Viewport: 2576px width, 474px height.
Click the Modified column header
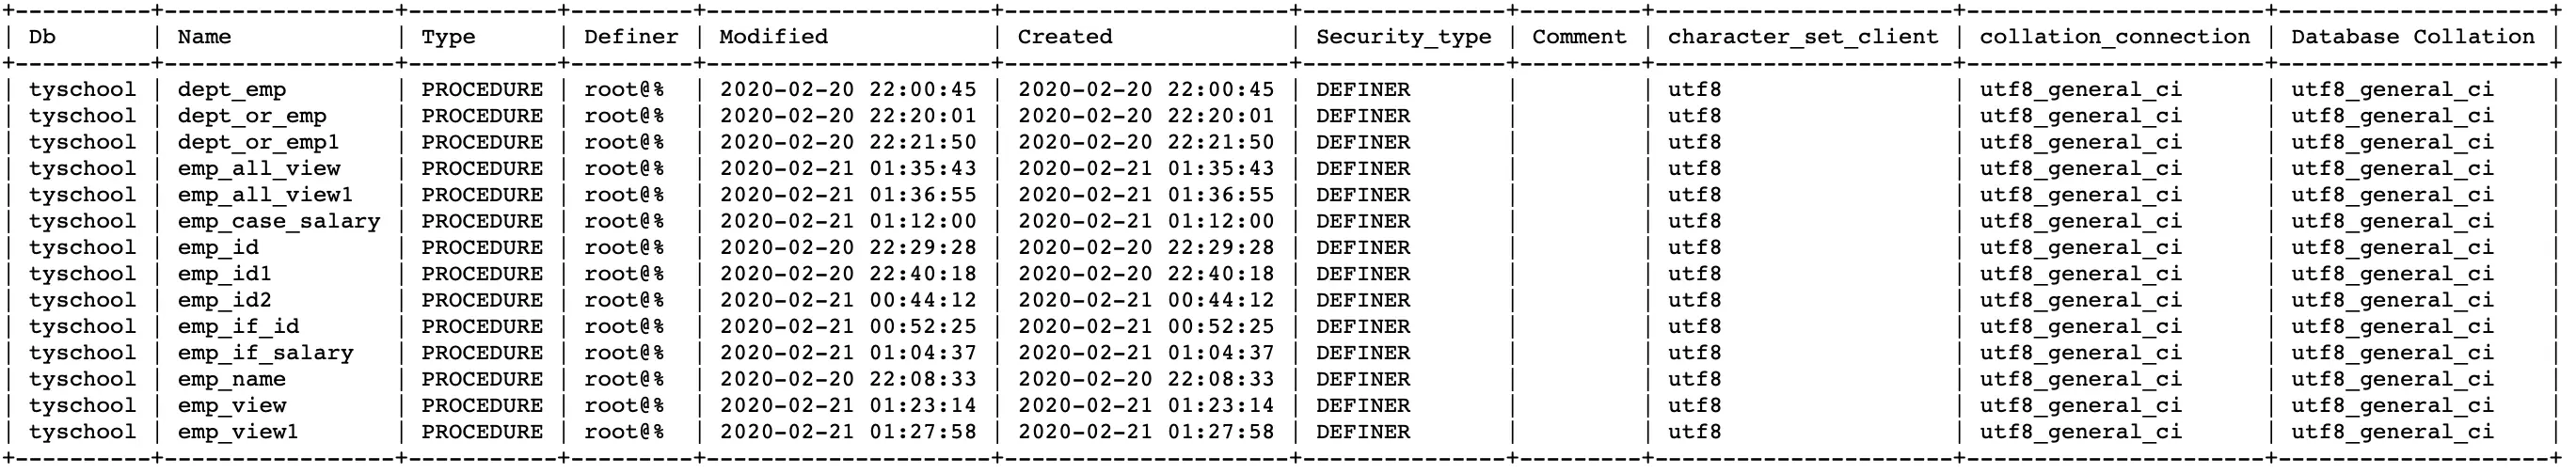[773, 37]
